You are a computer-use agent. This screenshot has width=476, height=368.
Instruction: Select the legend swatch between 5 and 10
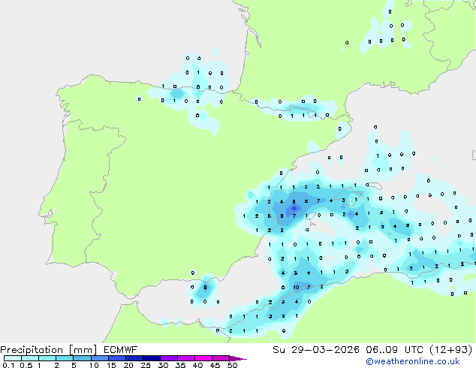[83, 358]
